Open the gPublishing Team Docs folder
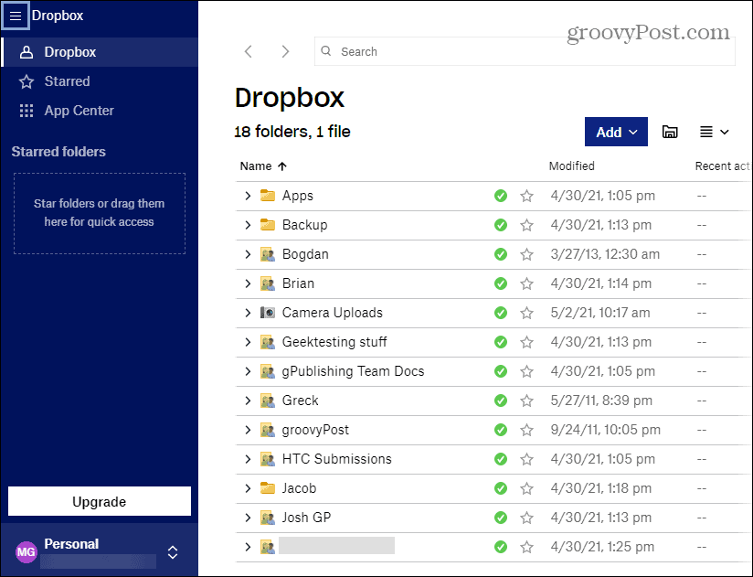 pyautogui.click(x=353, y=371)
